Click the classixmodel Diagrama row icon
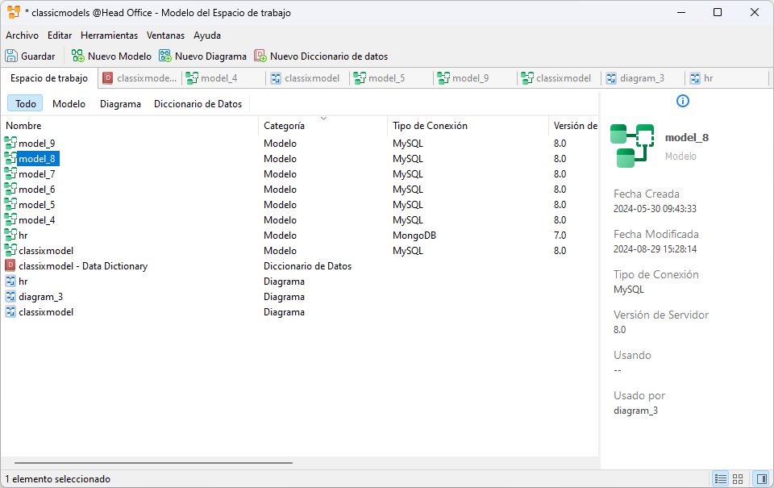 pyautogui.click(x=10, y=311)
